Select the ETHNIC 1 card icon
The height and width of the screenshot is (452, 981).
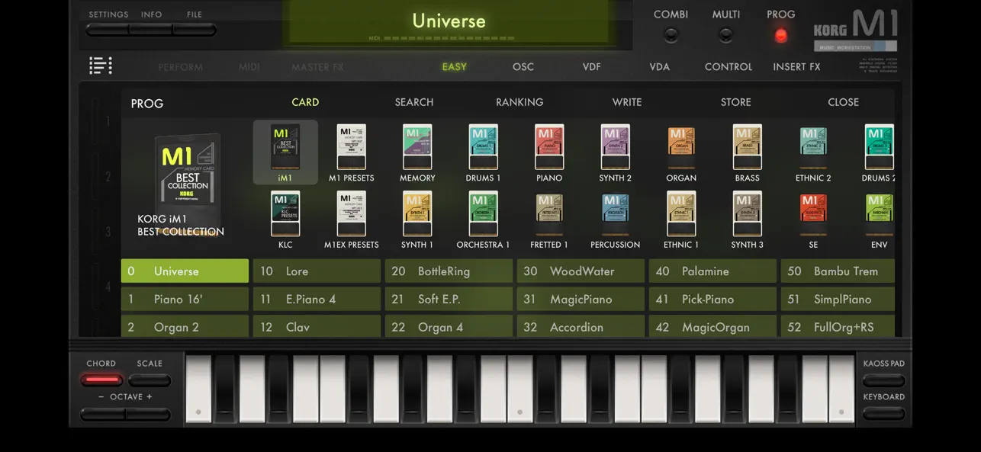pos(681,213)
